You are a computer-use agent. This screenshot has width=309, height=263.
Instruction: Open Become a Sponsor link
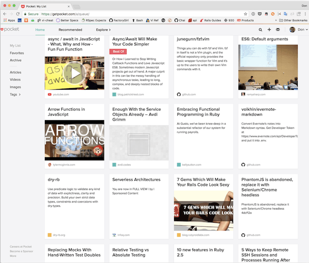click(22, 251)
